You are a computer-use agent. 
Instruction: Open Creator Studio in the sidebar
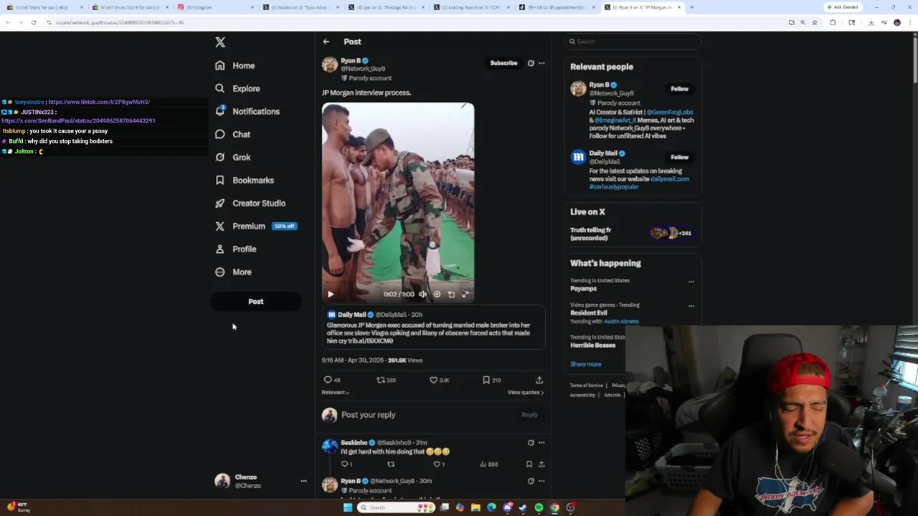(250, 203)
